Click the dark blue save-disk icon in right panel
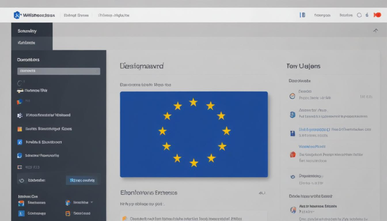 293,133
